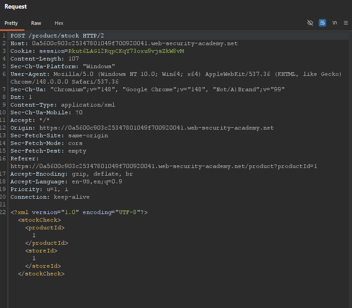The image size is (352, 308).
Task: Click the Content-Length value 107
Action: coord(74,59)
